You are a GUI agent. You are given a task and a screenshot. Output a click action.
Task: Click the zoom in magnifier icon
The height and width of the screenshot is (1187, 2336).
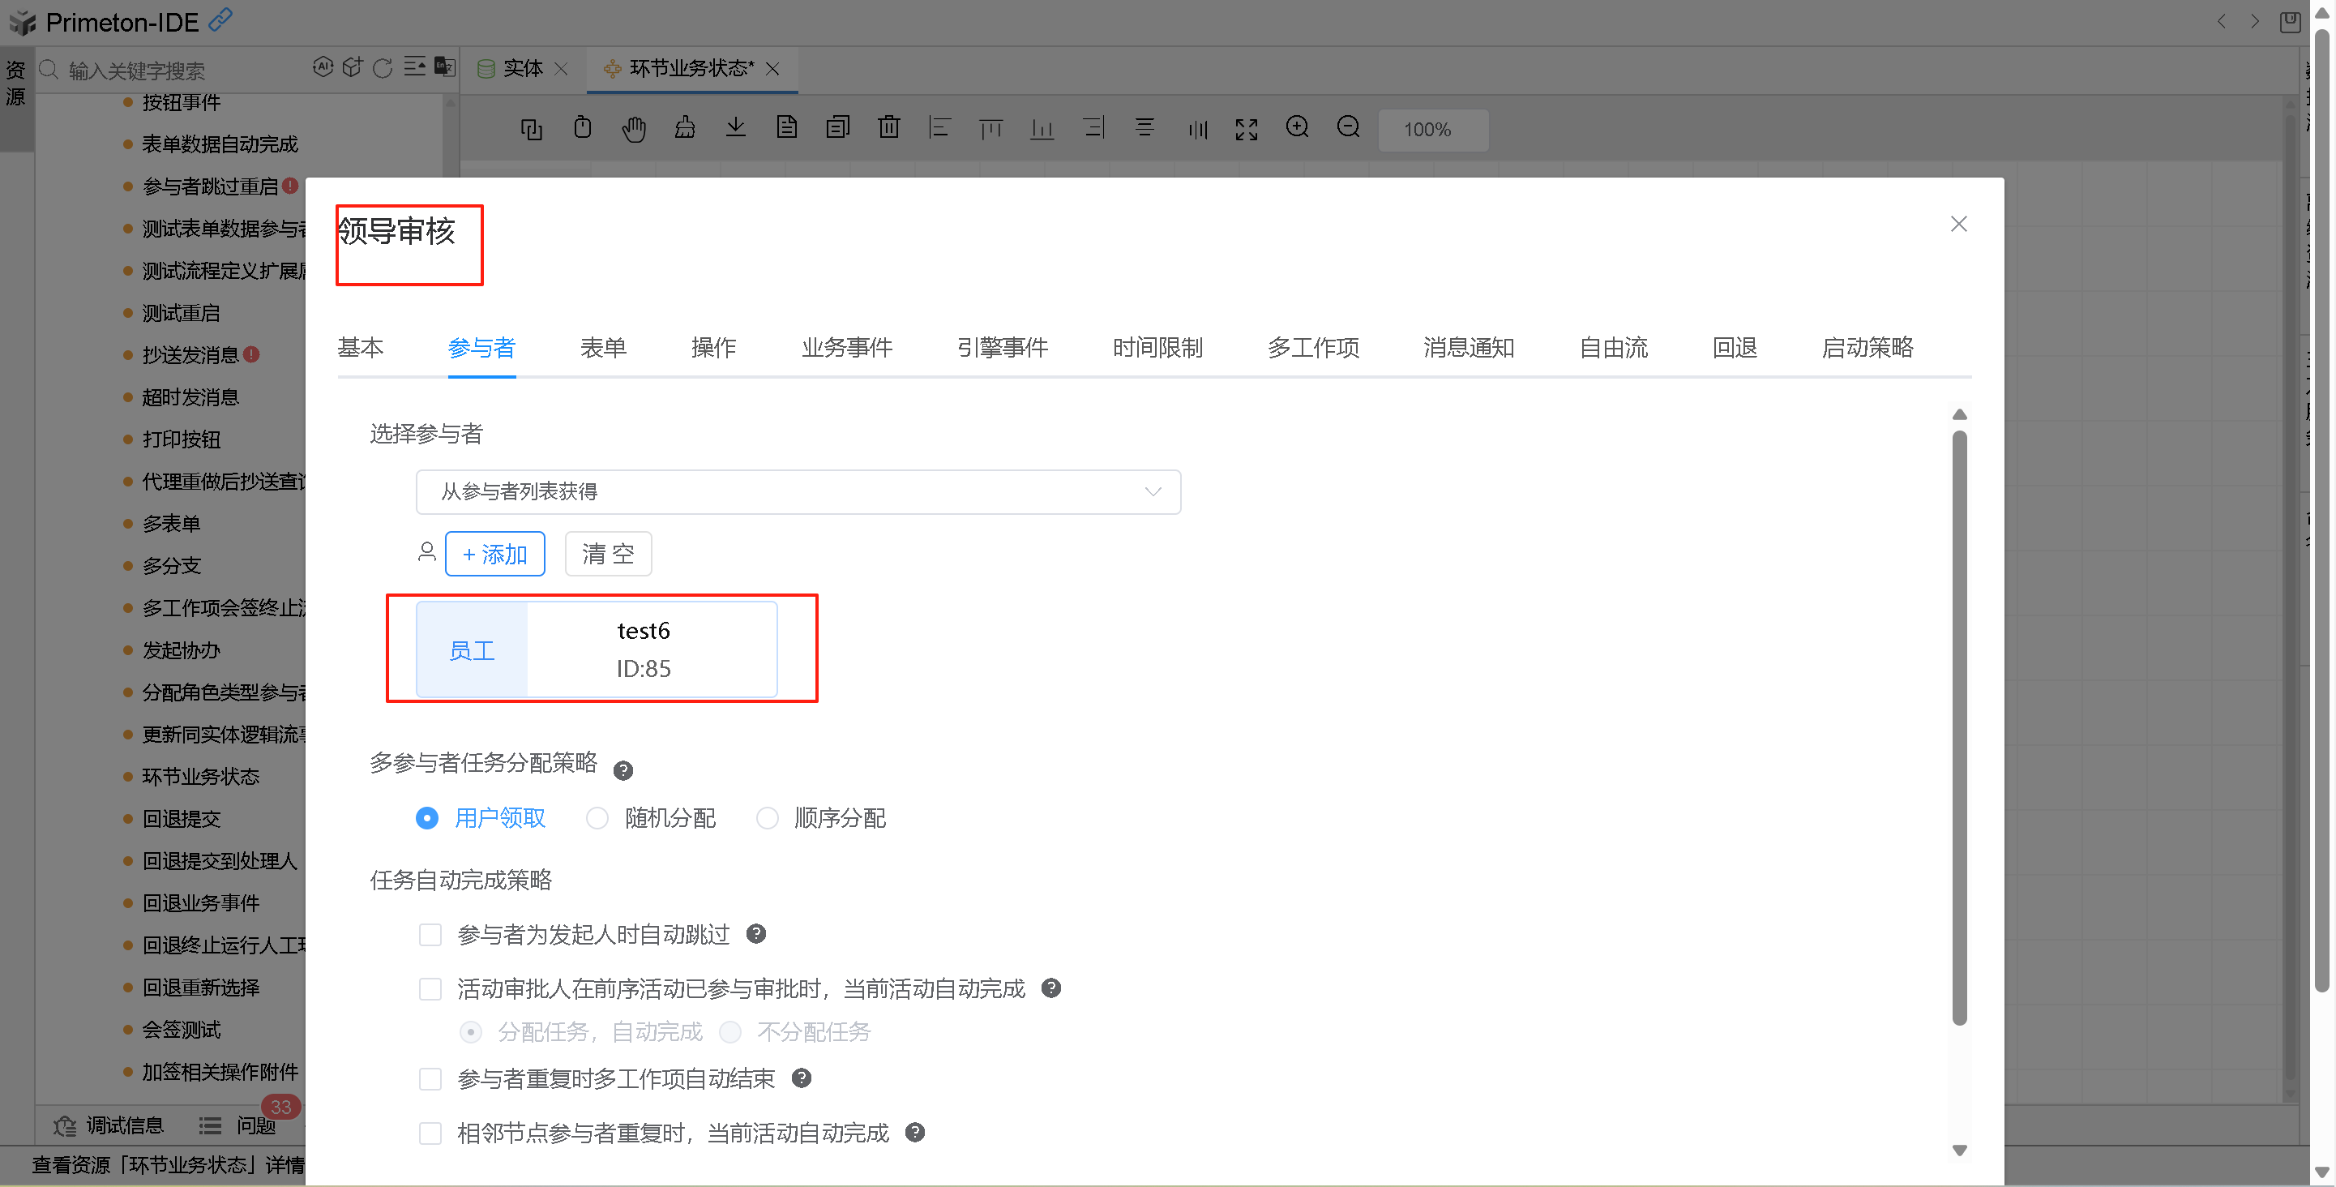1297,128
